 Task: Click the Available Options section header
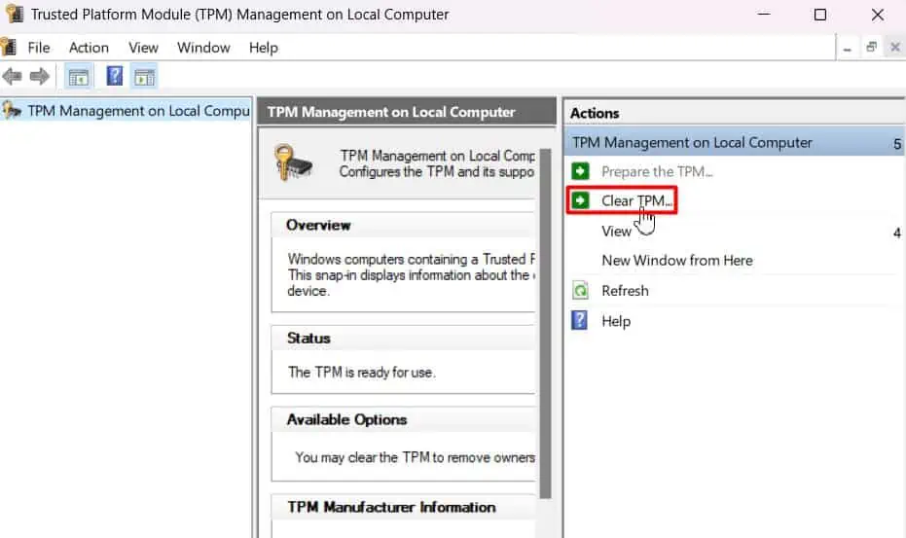pyautogui.click(x=346, y=419)
